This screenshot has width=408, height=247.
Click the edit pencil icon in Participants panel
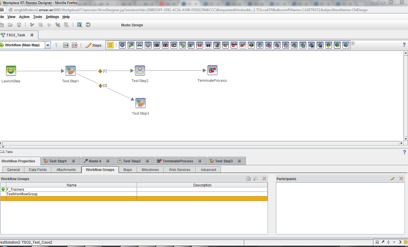click(393, 178)
